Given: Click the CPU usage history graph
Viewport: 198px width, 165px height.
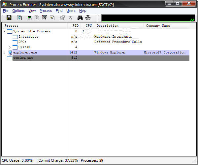Looking at the screenshot, I should pyautogui.click(x=148, y=18).
